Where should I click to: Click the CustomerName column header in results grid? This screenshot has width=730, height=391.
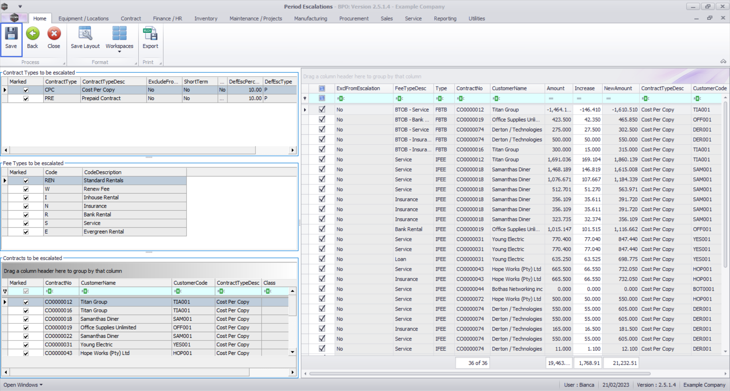pyautogui.click(x=509, y=88)
